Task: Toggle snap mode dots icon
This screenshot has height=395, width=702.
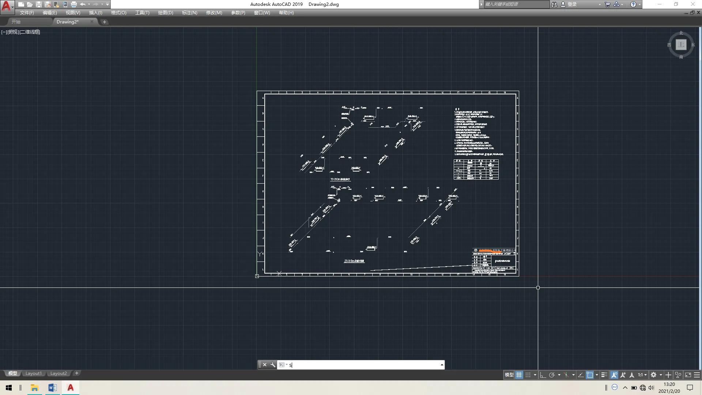Action: pyautogui.click(x=528, y=375)
